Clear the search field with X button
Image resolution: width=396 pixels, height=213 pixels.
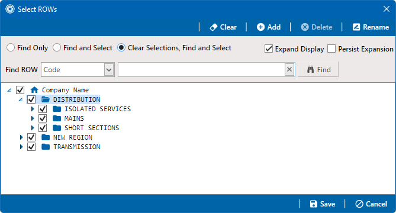tap(289, 69)
